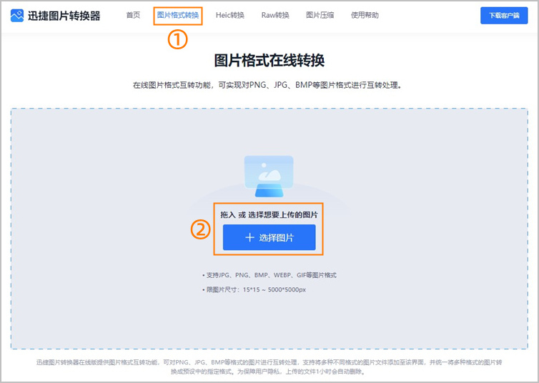Click the 支持JPG、PNG、BMP、WEBP、GIF等图片格式 note
539x383 pixels.
click(269, 275)
